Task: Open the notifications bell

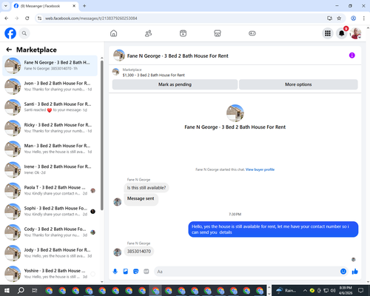Action: pyautogui.click(x=342, y=33)
